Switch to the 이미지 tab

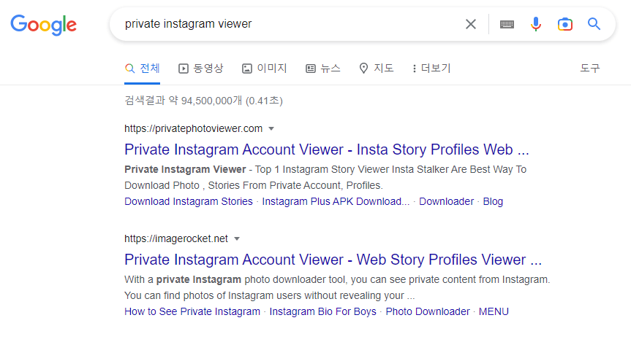264,69
